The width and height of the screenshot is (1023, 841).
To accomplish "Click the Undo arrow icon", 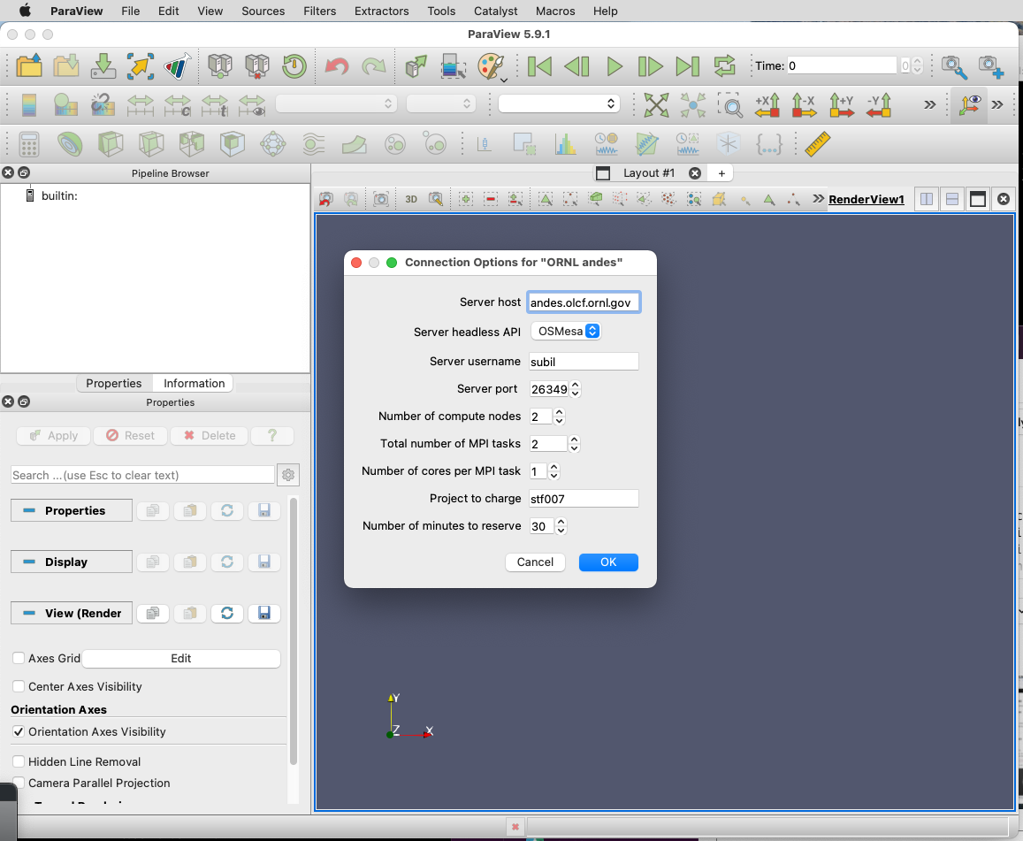I will click(337, 66).
